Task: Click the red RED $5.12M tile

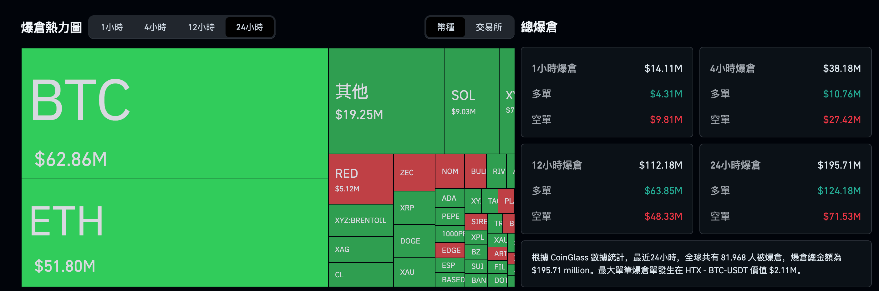Action: 360,179
